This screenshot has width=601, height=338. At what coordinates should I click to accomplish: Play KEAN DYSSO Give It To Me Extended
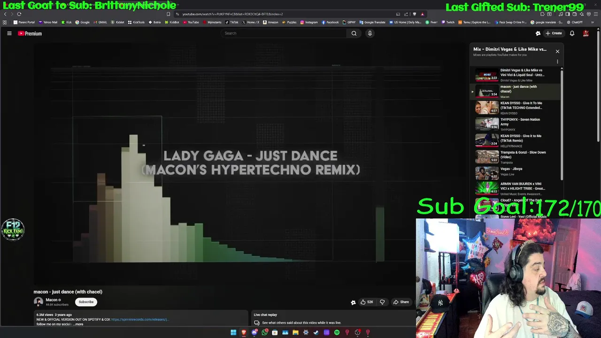tap(516, 108)
